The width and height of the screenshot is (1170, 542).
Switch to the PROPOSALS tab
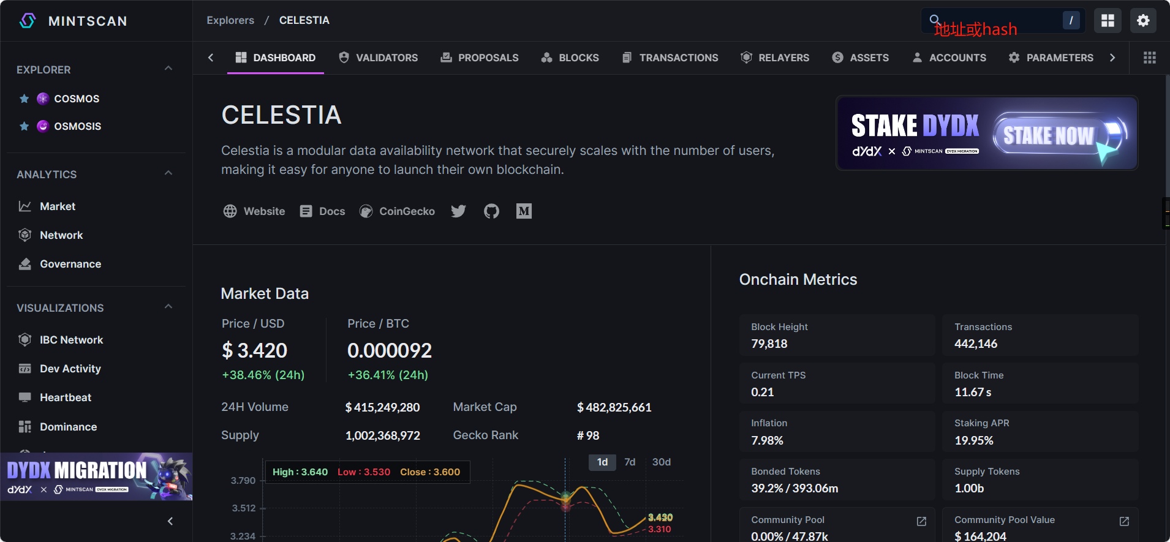click(480, 58)
